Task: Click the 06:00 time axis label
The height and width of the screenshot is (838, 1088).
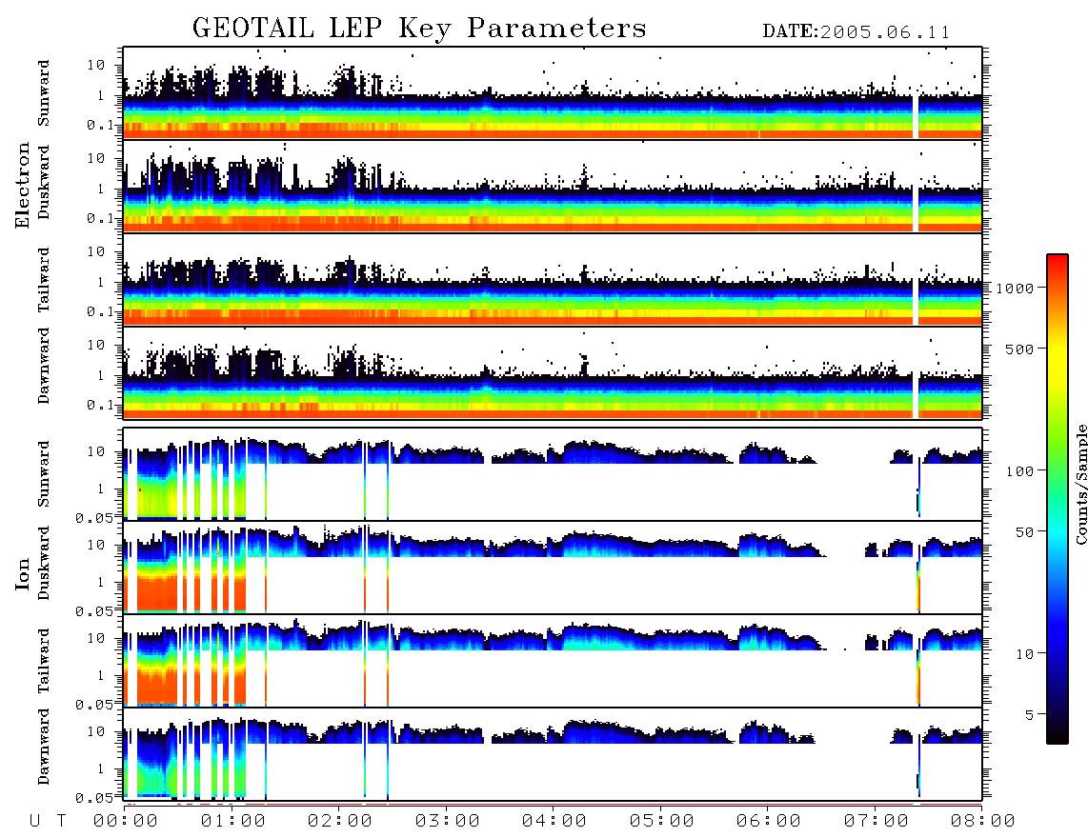Action: (769, 821)
